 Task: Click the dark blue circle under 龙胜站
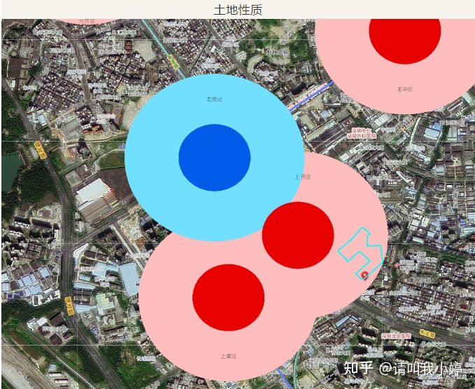[x=215, y=158]
